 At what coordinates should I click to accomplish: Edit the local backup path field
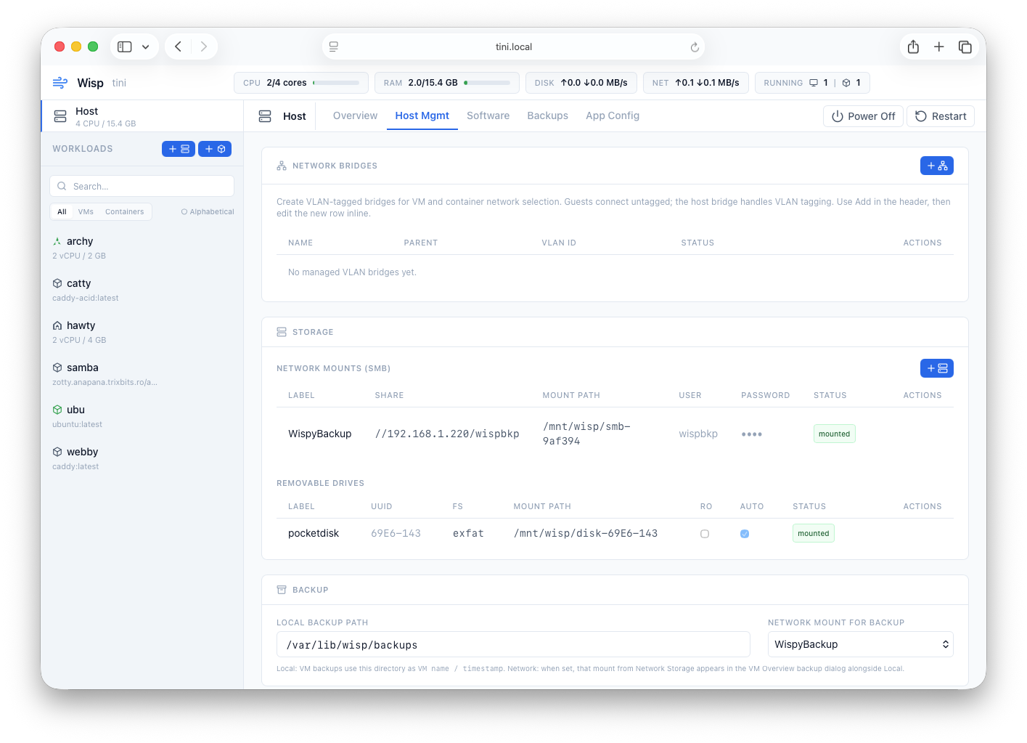[x=513, y=644]
